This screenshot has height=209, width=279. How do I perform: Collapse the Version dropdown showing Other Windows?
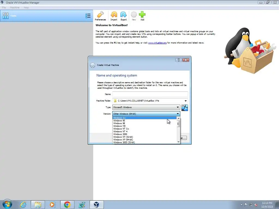coord(146,114)
